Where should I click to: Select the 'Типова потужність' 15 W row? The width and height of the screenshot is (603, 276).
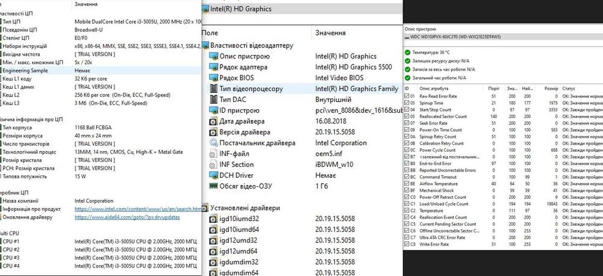(100, 177)
